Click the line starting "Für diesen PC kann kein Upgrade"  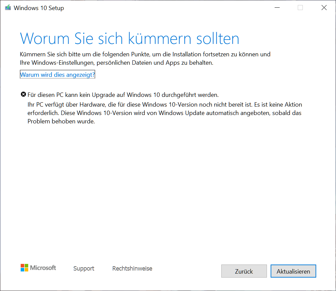click(122, 95)
